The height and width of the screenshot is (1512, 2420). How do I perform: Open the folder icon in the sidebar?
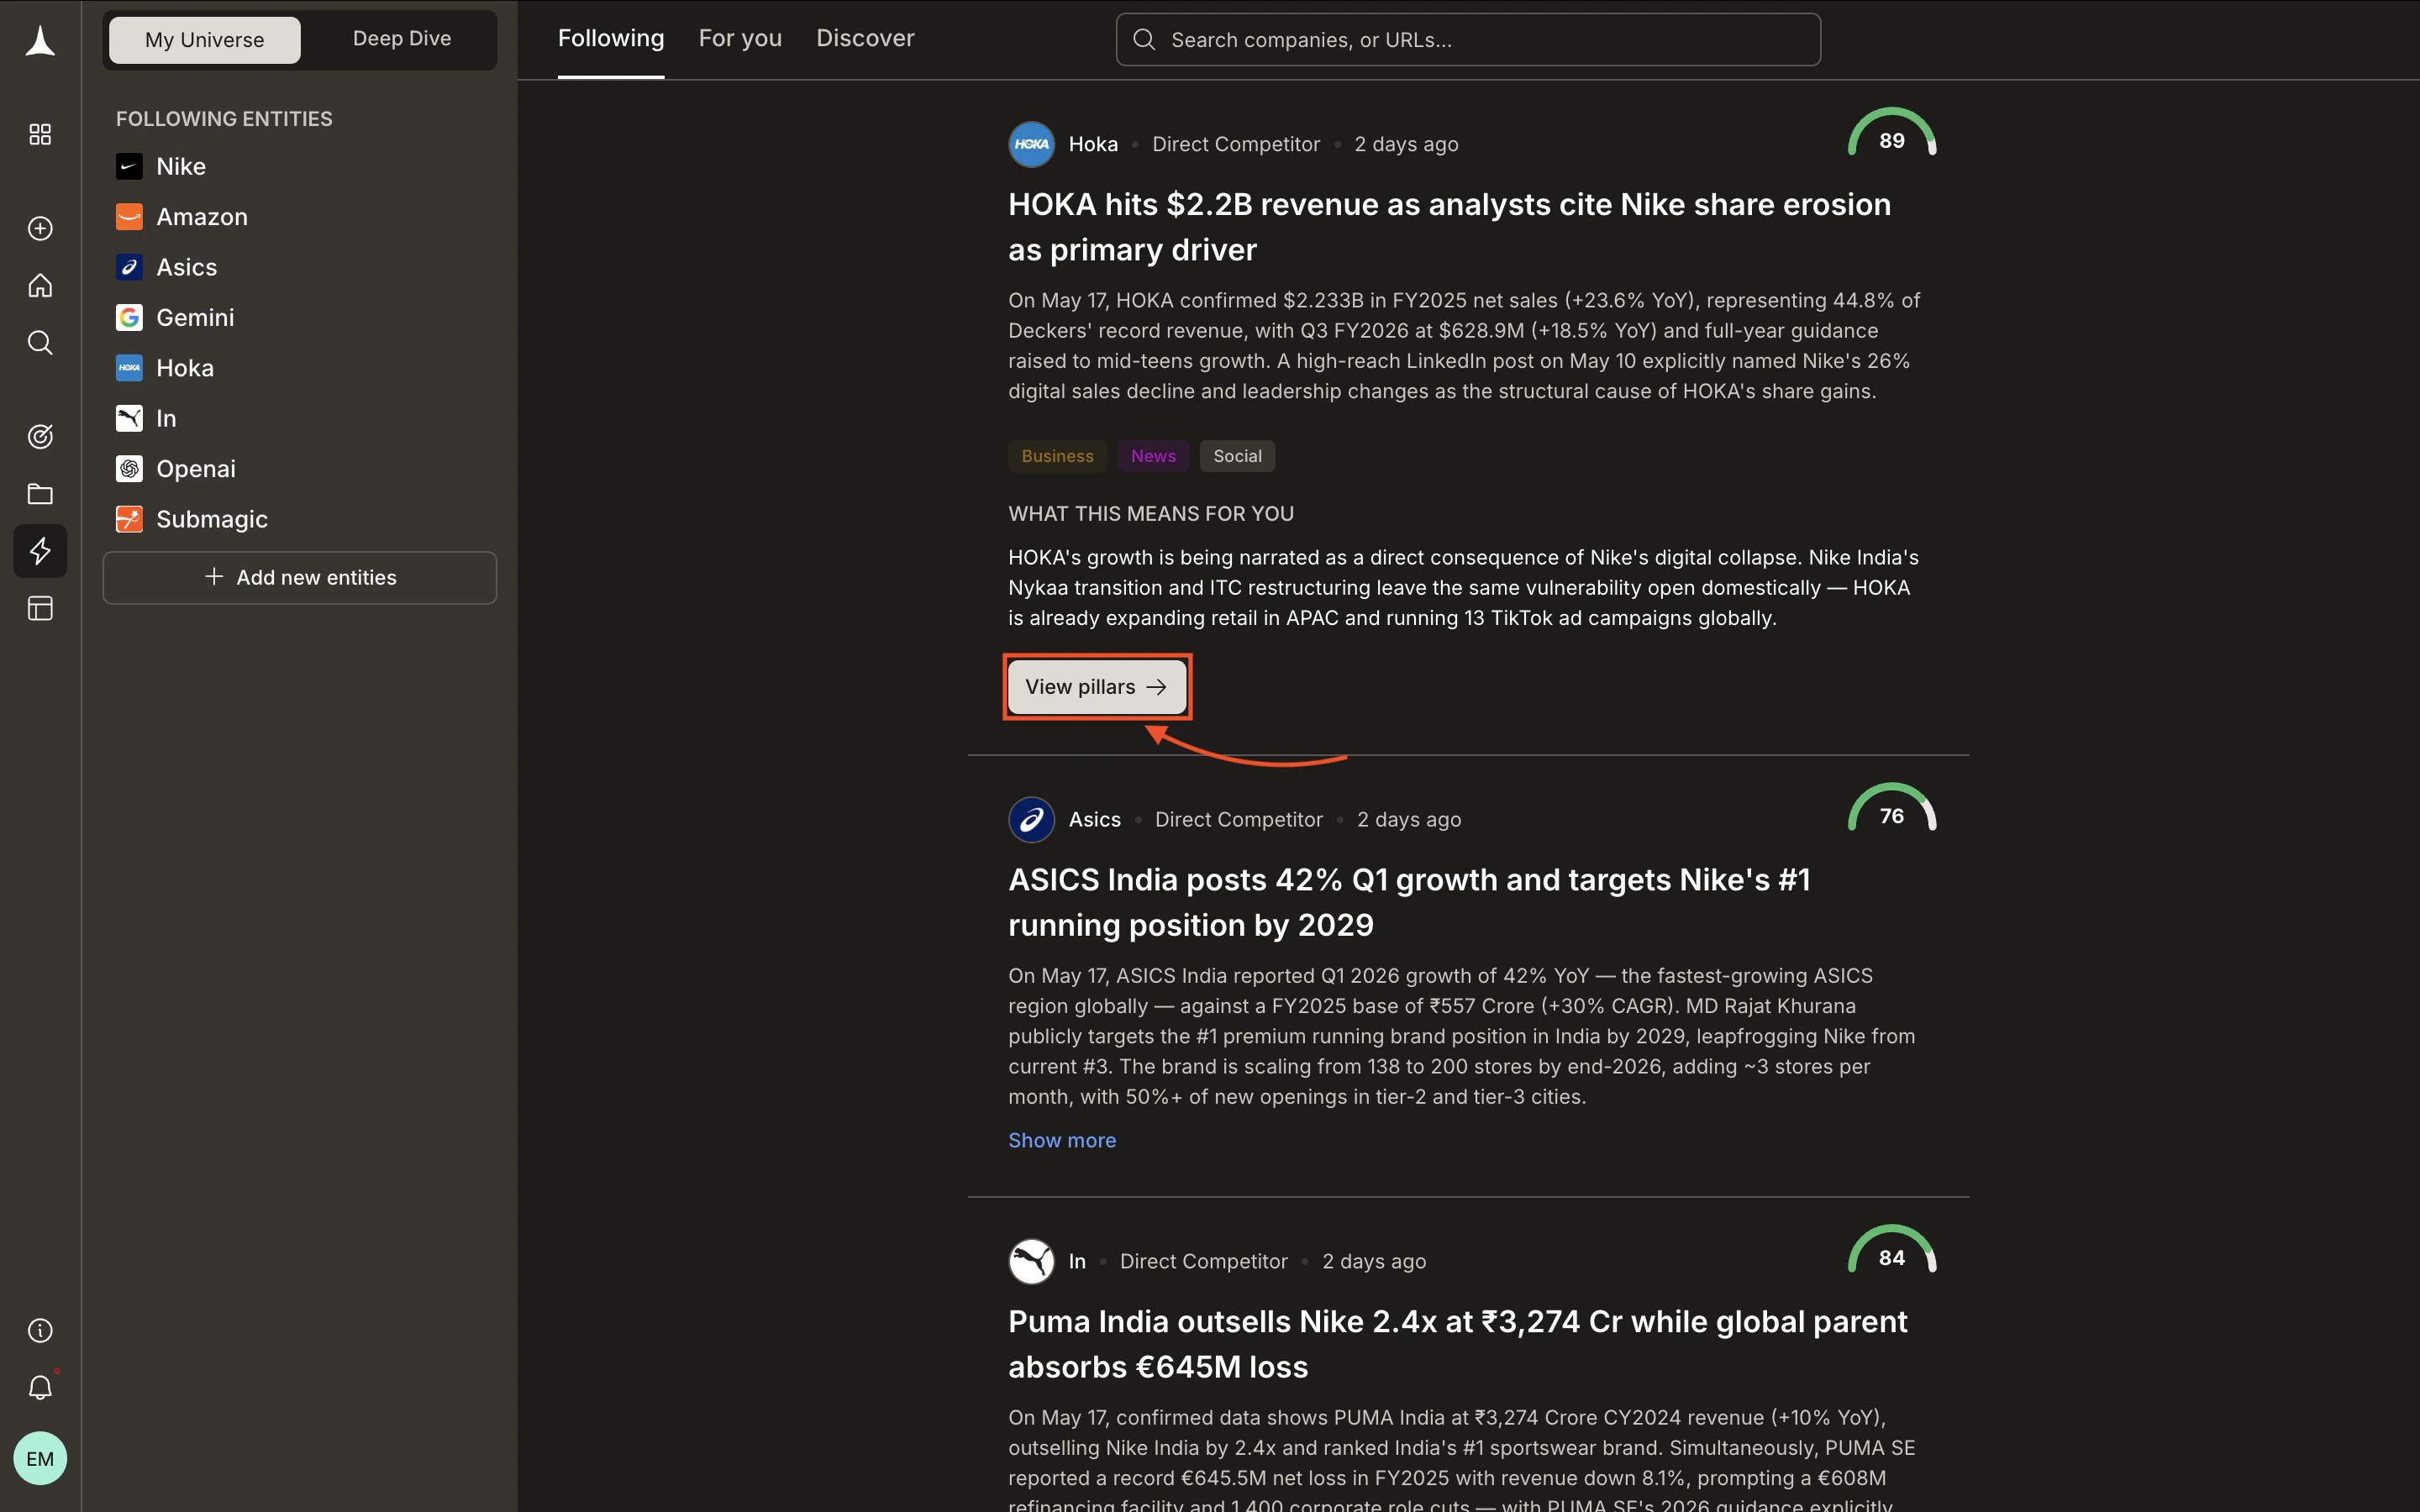tap(40, 494)
